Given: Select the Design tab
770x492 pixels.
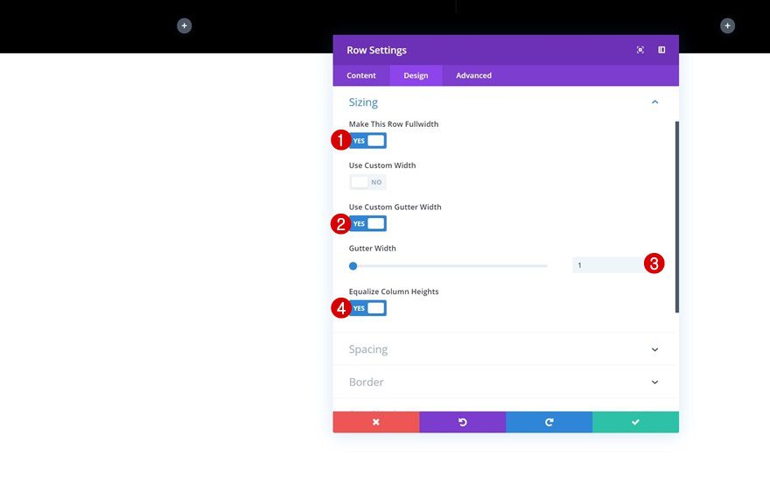Looking at the screenshot, I should pyautogui.click(x=416, y=75).
